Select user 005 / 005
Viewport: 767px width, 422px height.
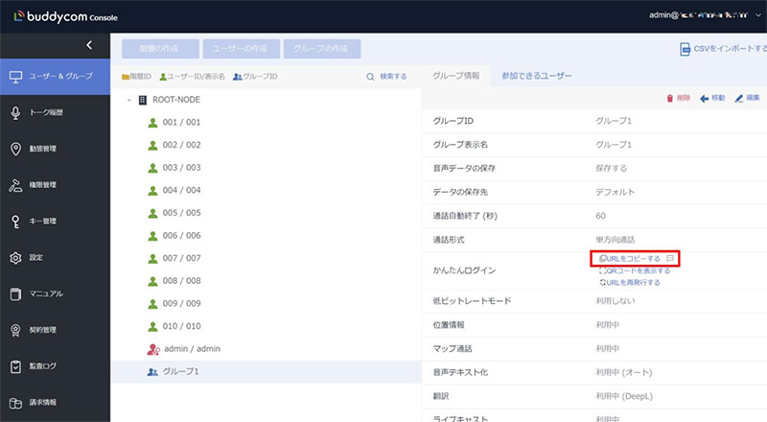tap(181, 213)
